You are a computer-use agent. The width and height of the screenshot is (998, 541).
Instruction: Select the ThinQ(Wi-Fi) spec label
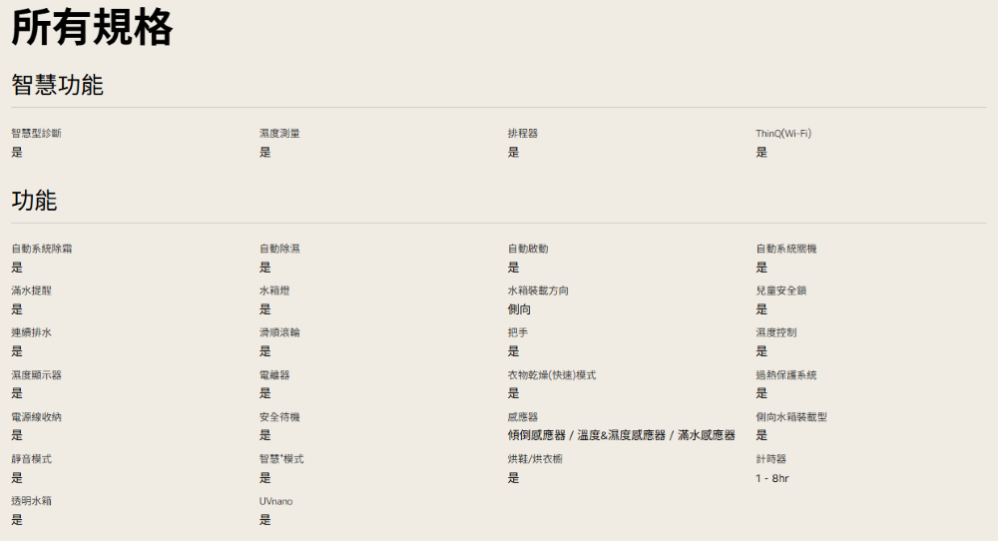pyautogui.click(x=783, y=134)
